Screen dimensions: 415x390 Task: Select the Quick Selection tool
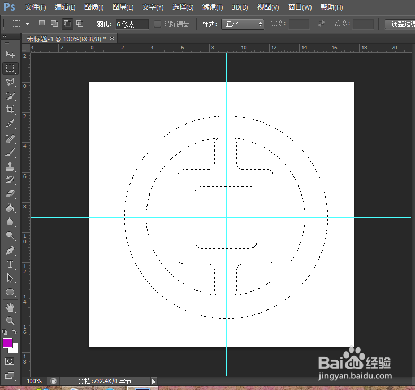pyautogui.click(x=10, y=96)
